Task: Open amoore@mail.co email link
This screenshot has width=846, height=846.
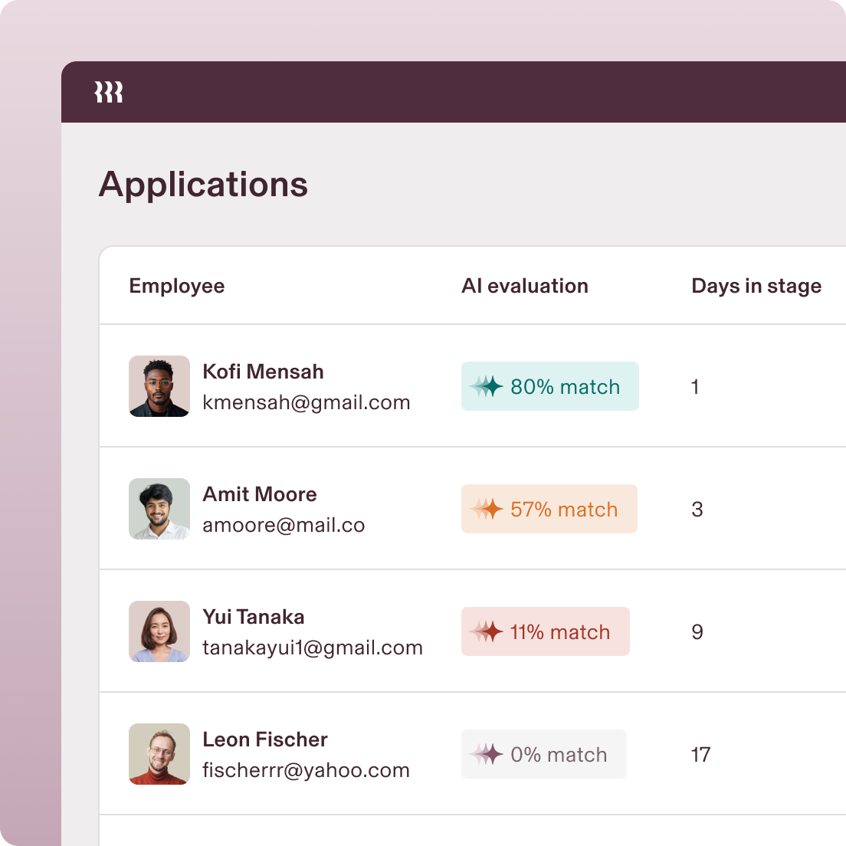Action: 284,524
